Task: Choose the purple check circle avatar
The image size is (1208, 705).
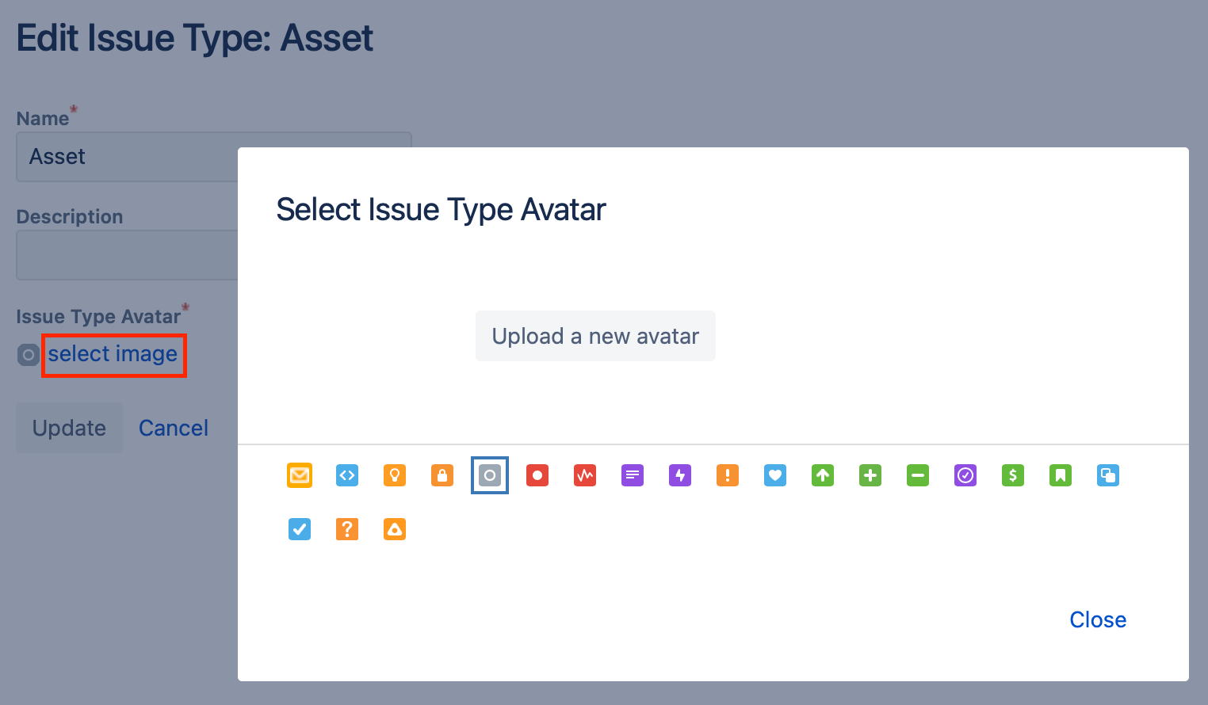Action: tap(965, 475)
